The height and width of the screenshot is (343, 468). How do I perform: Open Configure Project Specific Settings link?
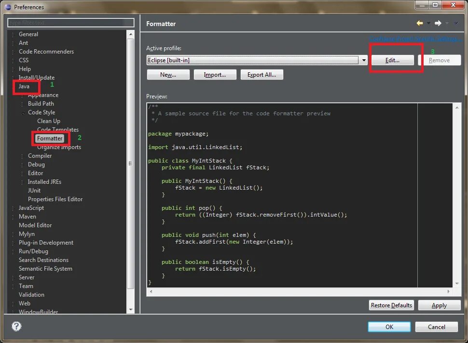click(414, 39)
